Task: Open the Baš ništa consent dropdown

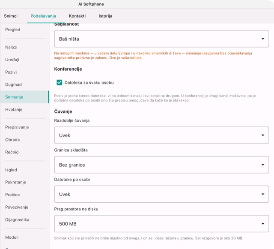Action: pos(161,39)
